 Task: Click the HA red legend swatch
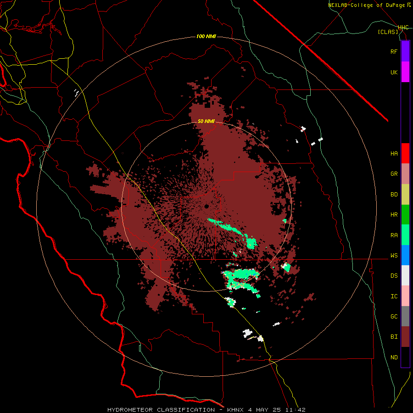405,153
